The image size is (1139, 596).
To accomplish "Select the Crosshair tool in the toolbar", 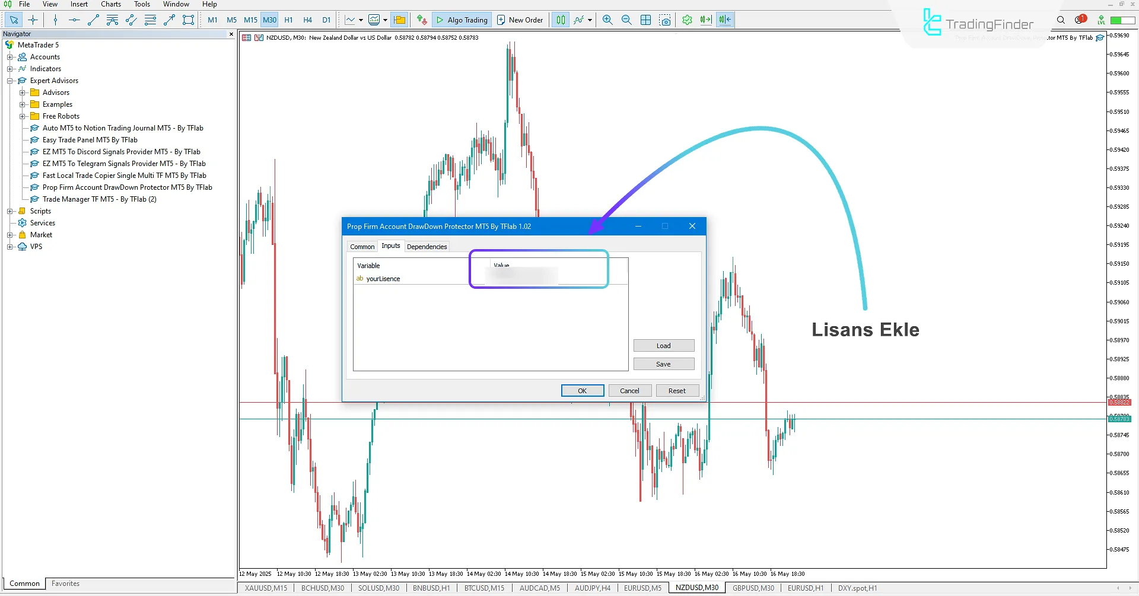I will 33,20.
